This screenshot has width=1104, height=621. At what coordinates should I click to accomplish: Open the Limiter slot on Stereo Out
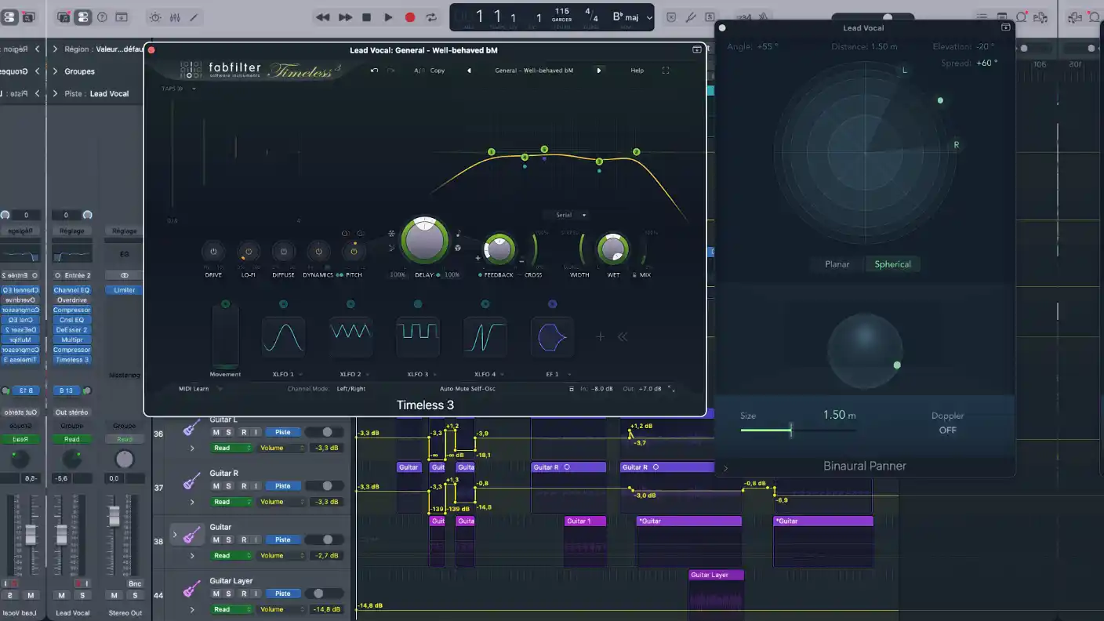click(125, 290)
